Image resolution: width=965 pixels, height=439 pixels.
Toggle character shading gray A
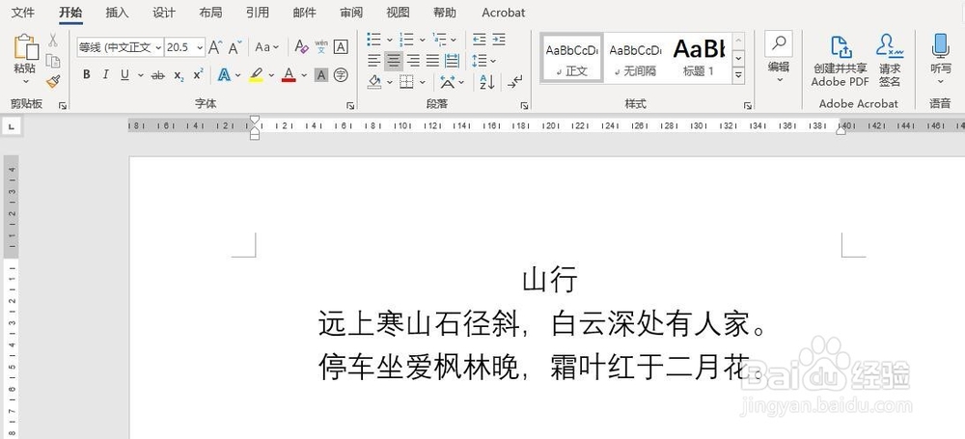tap(321, 75)
